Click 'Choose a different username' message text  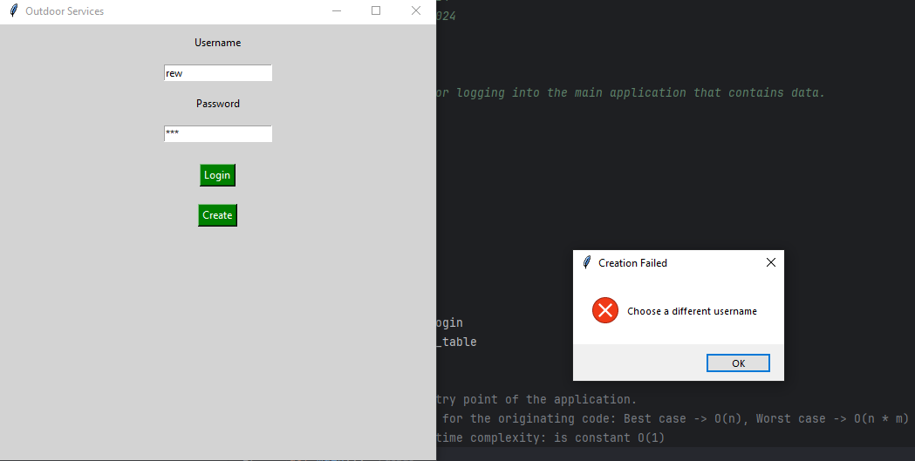692,311
